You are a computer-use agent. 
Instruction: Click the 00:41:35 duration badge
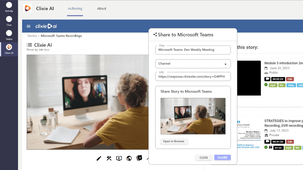tap(278, 142)
